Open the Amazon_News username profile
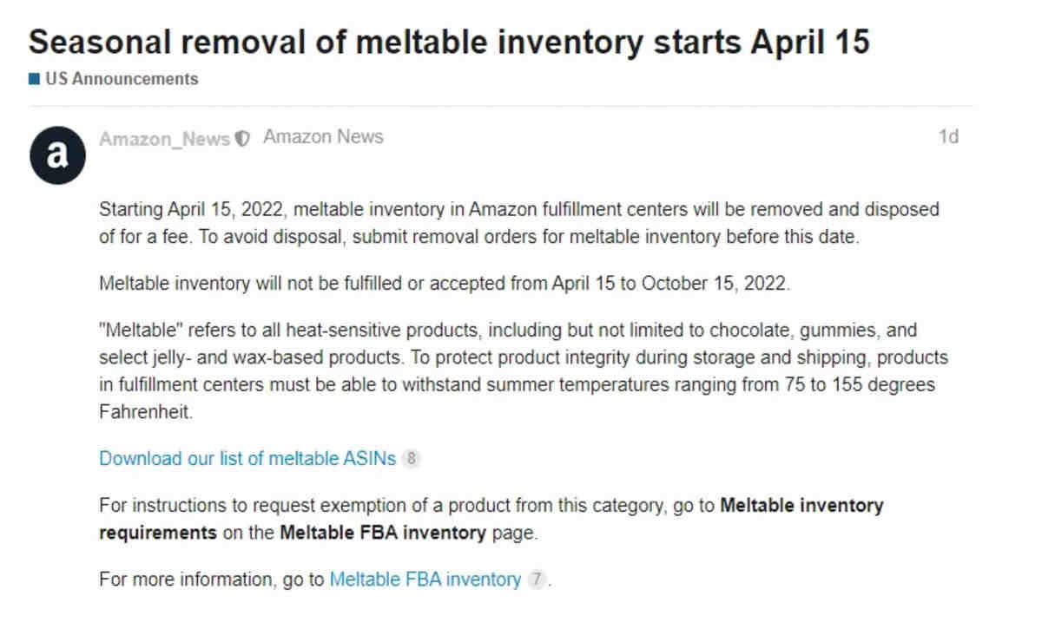Viewport: 1042px width, 629px height. pyautogui.click(x=165, y=139)
